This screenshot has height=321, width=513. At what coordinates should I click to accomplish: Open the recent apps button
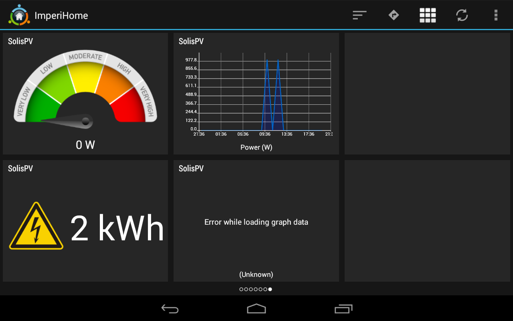tap(343, 309)
